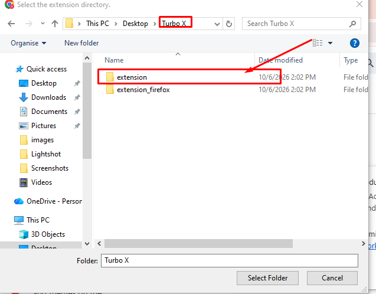Image resolution: width=376 pixels, height=294 pixels.
Task: Go up one folder level
Action: [x=55, y=24]
